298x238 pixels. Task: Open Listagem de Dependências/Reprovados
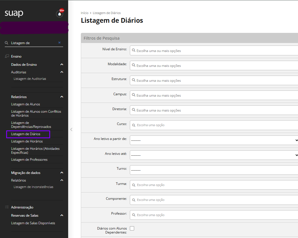coord(31,124)
